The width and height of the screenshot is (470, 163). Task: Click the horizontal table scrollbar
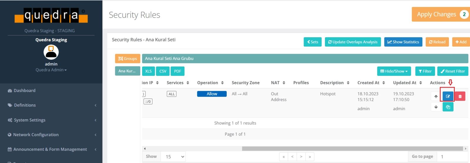pyautogui.click(x=352, y=149)
